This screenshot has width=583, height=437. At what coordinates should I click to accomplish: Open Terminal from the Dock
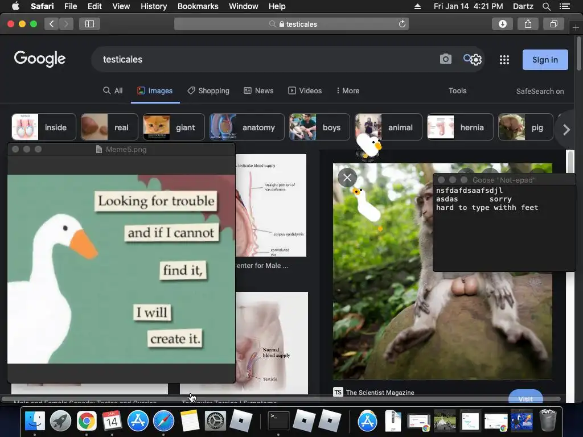278,421
